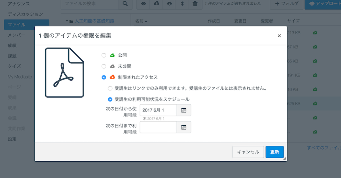Open アナウンス in course navigation

click(19, 4)
